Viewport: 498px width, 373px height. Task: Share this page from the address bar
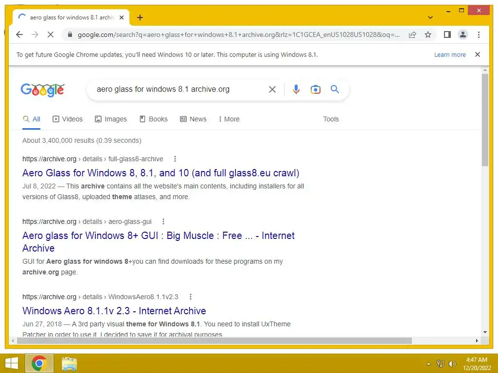[412, 34]
